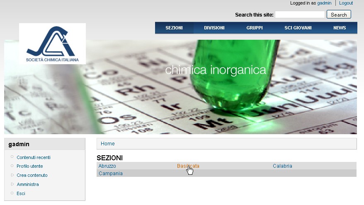Go to Home breadcrumb link
Image resolution: width=364 pixels, height=205 pixels.
coord(108,144)
